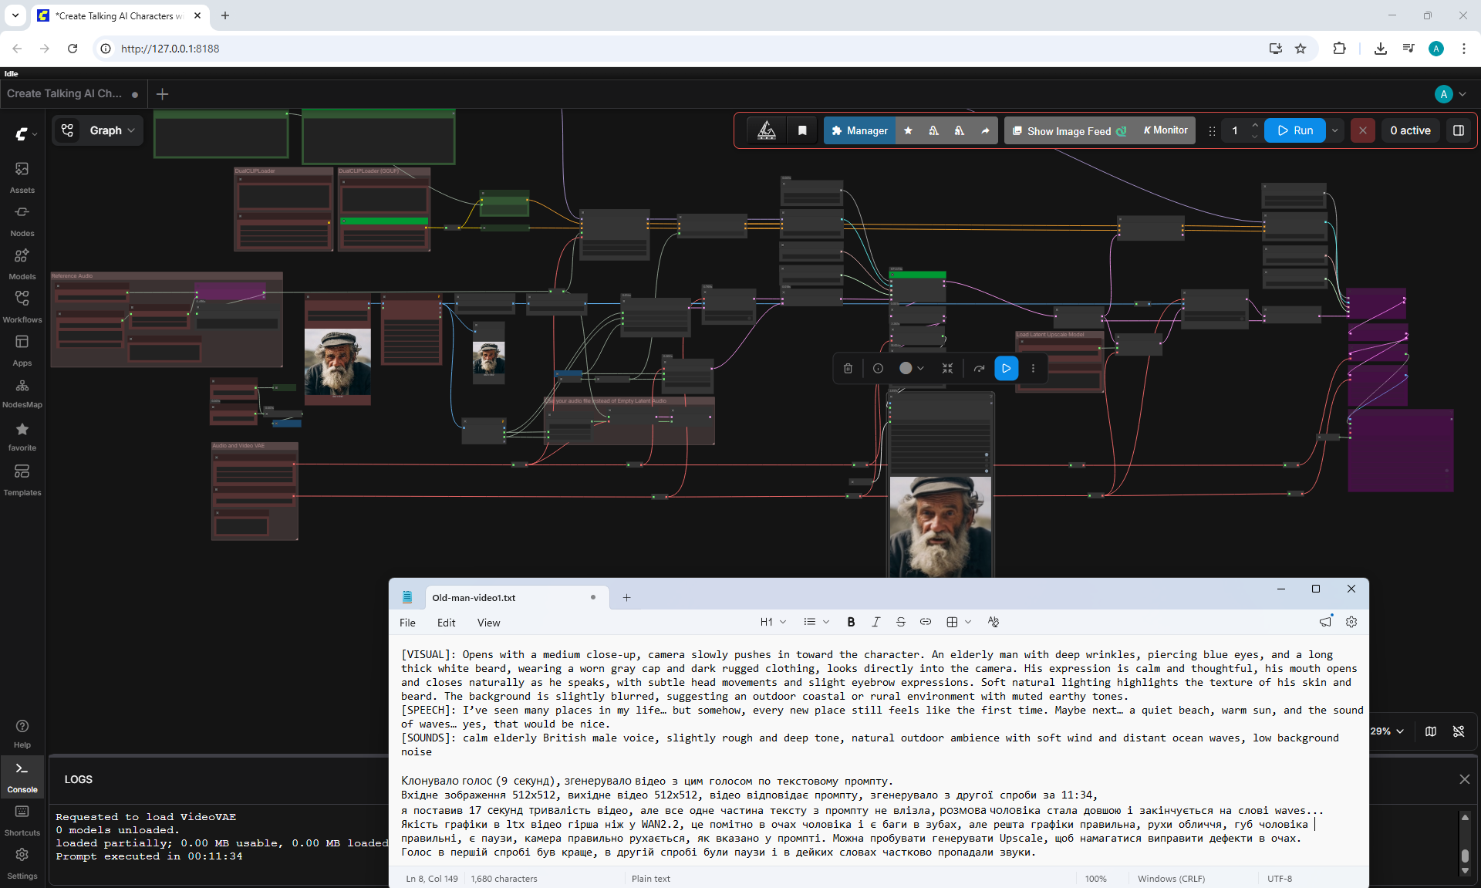
Task: Click the batch count number field
Action: tap(1235, 130)
